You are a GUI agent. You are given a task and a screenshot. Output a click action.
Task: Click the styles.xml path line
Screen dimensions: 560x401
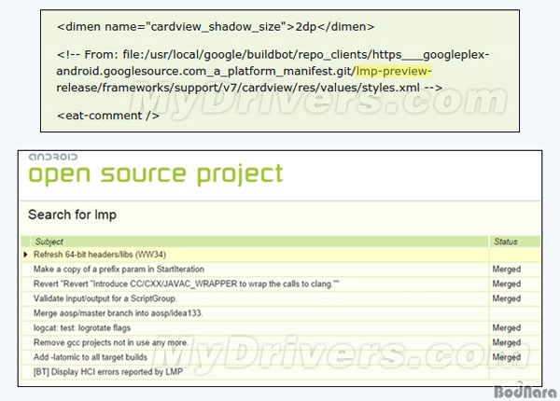(x=249, y=88)
